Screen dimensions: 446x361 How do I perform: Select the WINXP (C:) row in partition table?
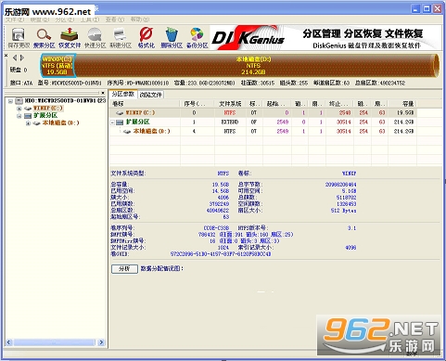(262, 113)
